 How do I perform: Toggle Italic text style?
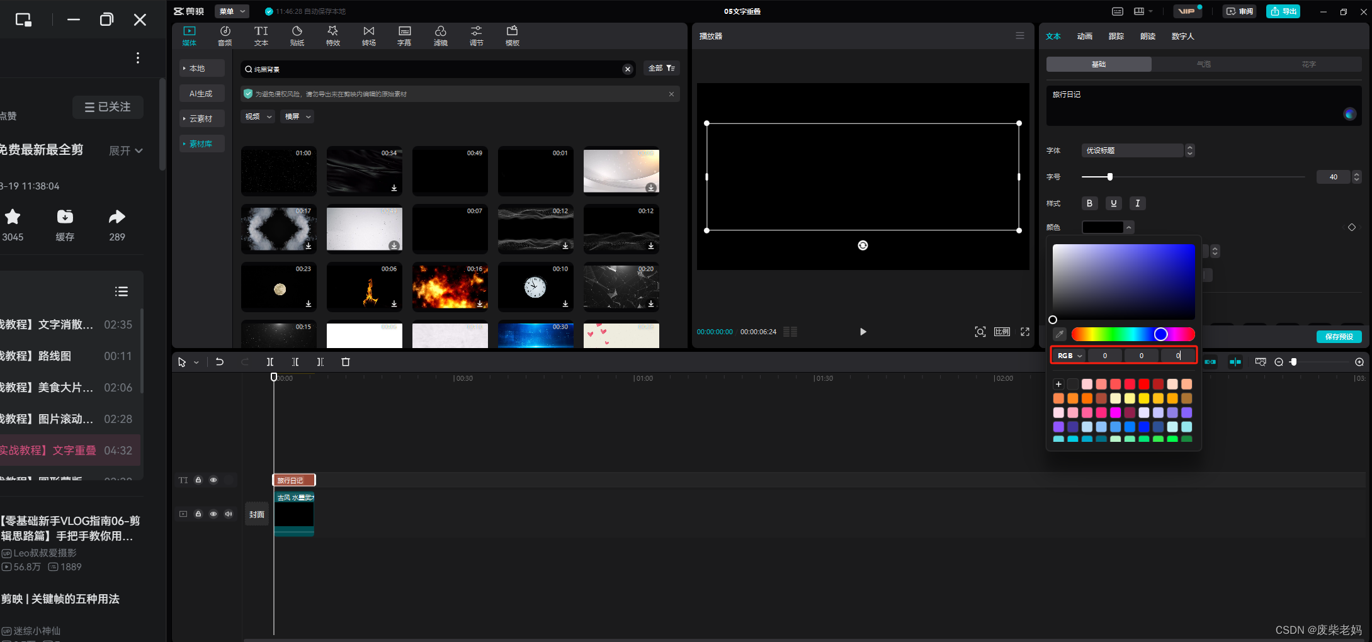(1138, 203)
